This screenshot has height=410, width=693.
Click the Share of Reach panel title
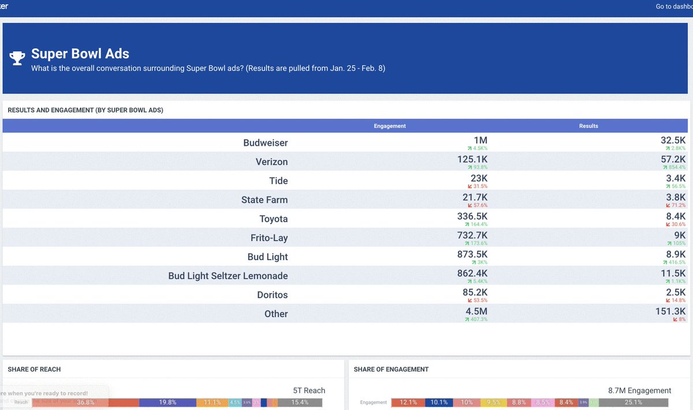34,369
